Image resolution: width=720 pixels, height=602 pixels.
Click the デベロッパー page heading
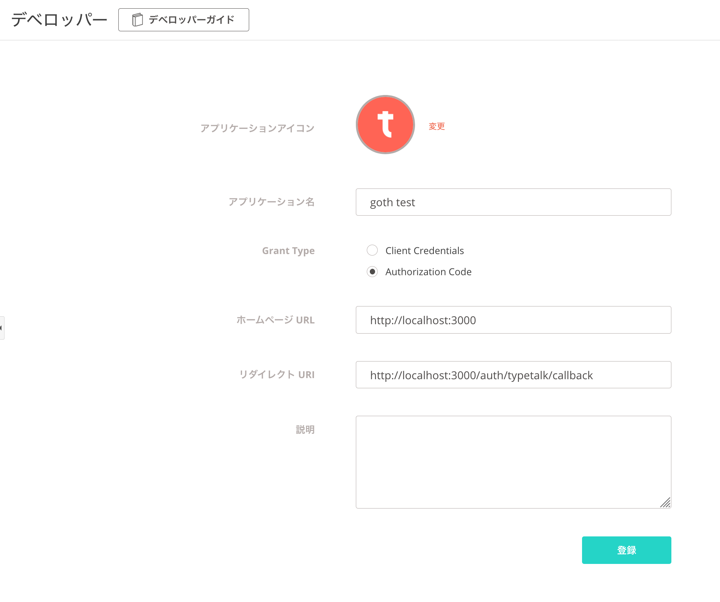59,20
